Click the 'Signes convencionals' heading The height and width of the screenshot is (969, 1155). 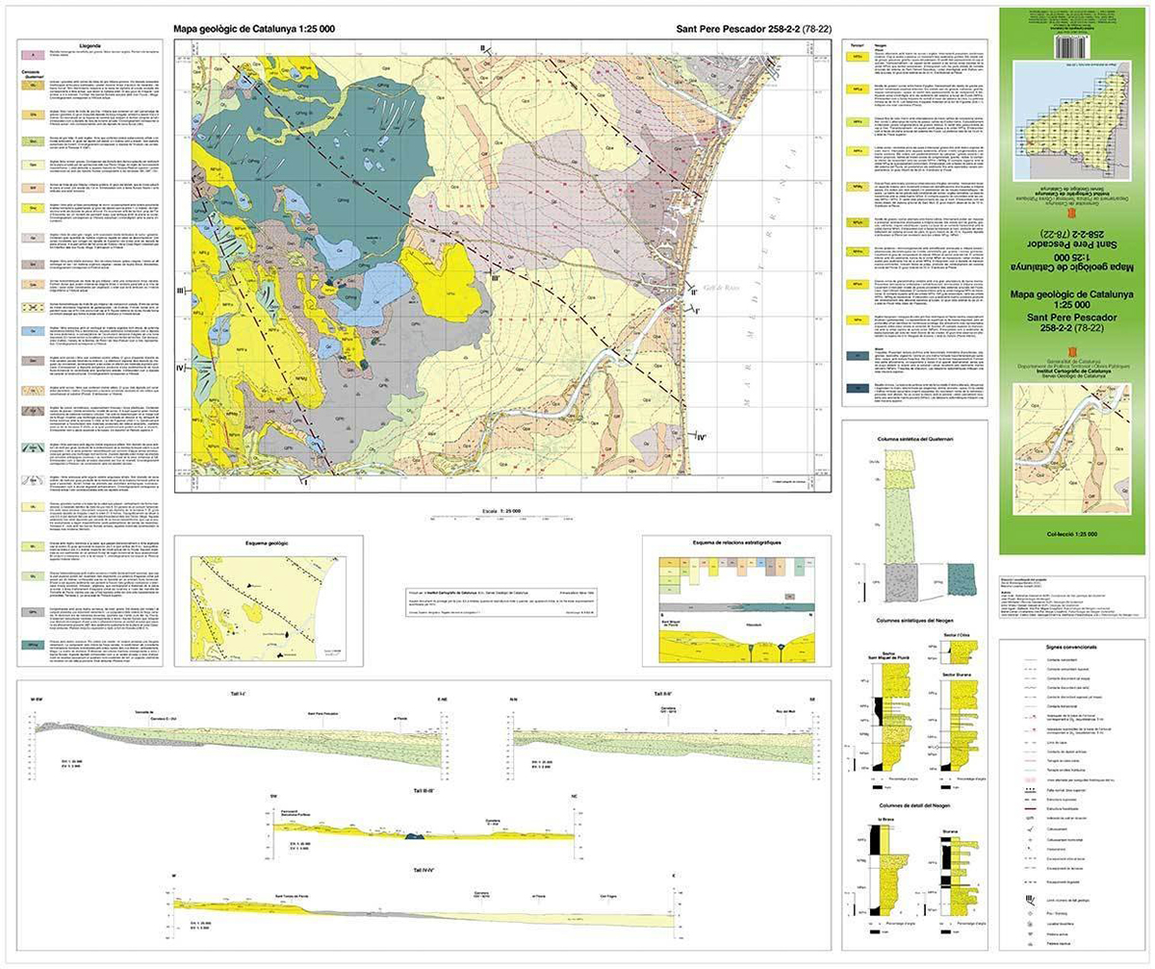point(1070,648)
